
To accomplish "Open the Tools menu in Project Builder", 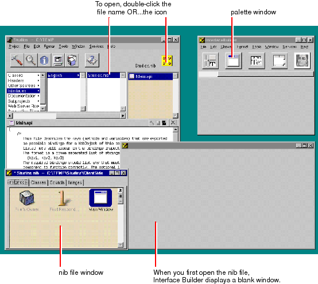I will click(x=63, y=46).
